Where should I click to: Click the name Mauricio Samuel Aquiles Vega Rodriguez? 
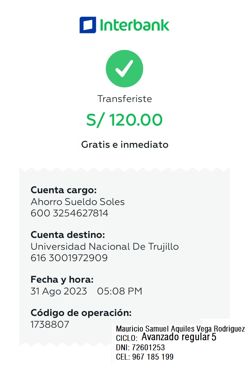click(x=180, y=329)
